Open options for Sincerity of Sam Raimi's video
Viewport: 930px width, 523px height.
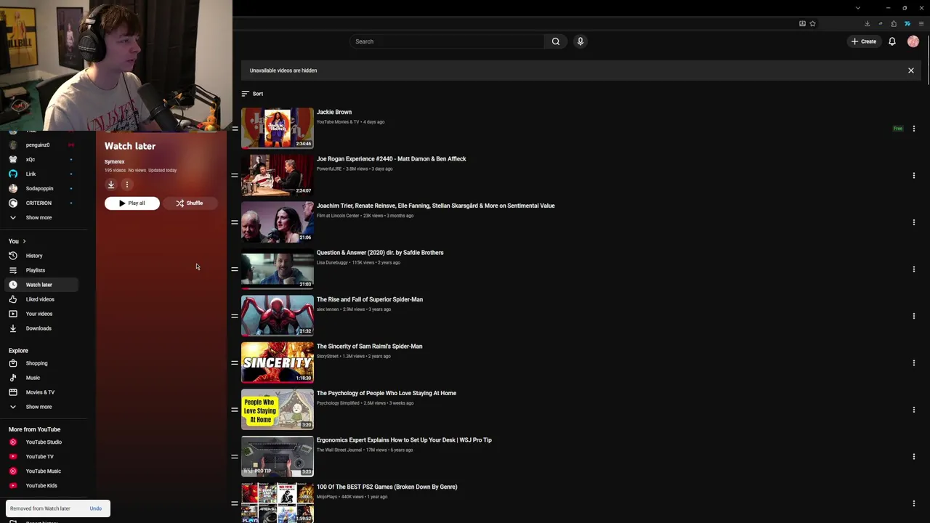[913, 362]
